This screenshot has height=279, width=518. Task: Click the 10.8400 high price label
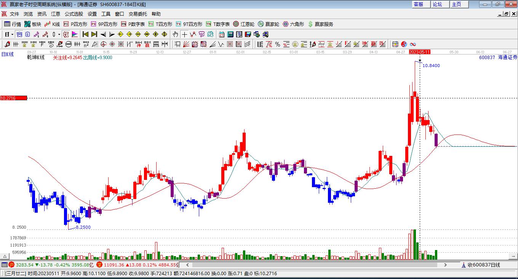(x=431, y=66)
